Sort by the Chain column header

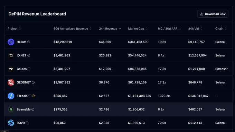[221, 29]
